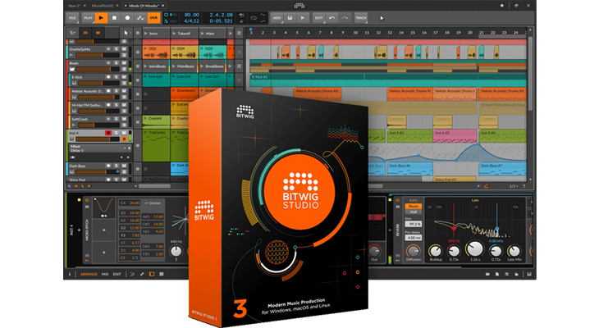Open the FILE menu

coord(72,17)
